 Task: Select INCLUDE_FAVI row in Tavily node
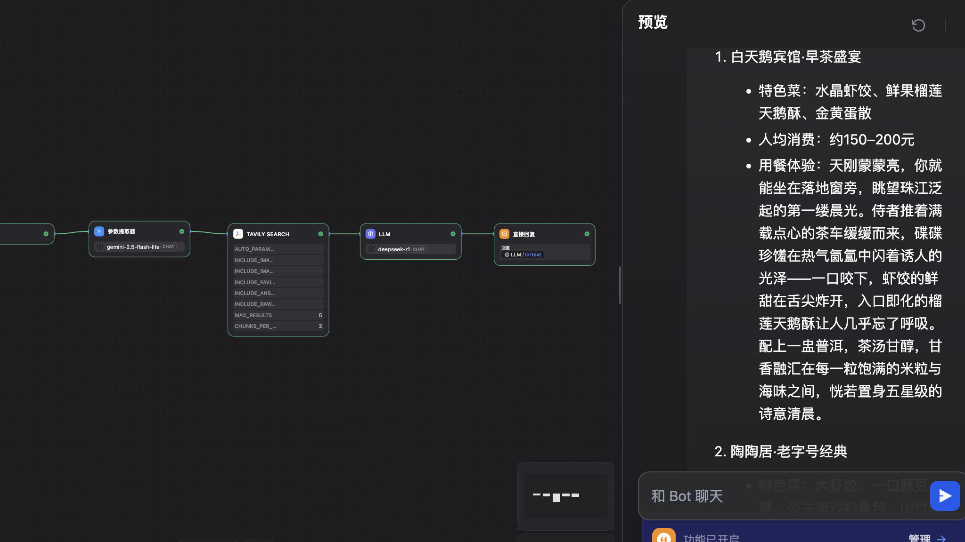(x=278, y=282)
